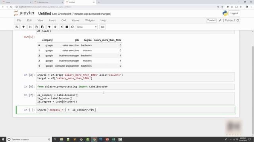Copy selected cells icon
Viewport: 254px width, 142px height.
pos(36,27)
